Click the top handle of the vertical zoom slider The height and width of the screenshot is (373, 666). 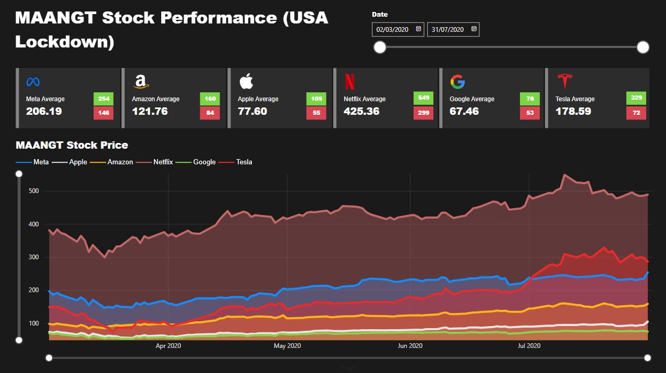tap(19, 174)
